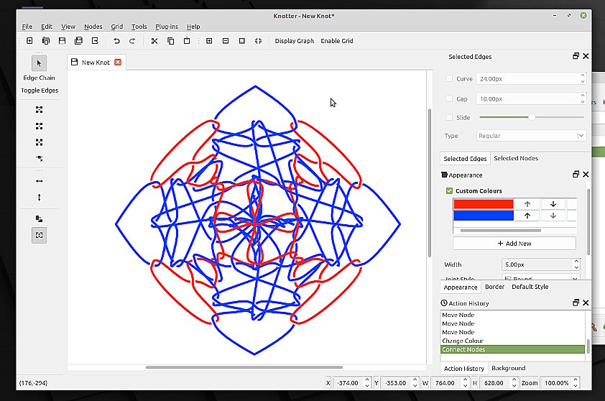This screenshot has height=401, width=605.
Task: Toggle Enable Grid
Action: pyautogui.click(x=337, y=40)
